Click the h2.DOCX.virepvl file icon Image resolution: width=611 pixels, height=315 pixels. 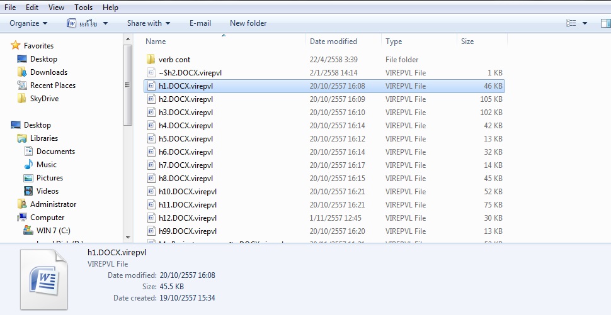pyautogui.click(x=152, y=99)
